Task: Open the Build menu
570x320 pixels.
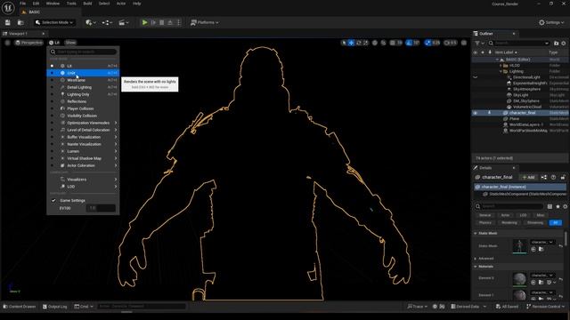Action: click(87, 4)
